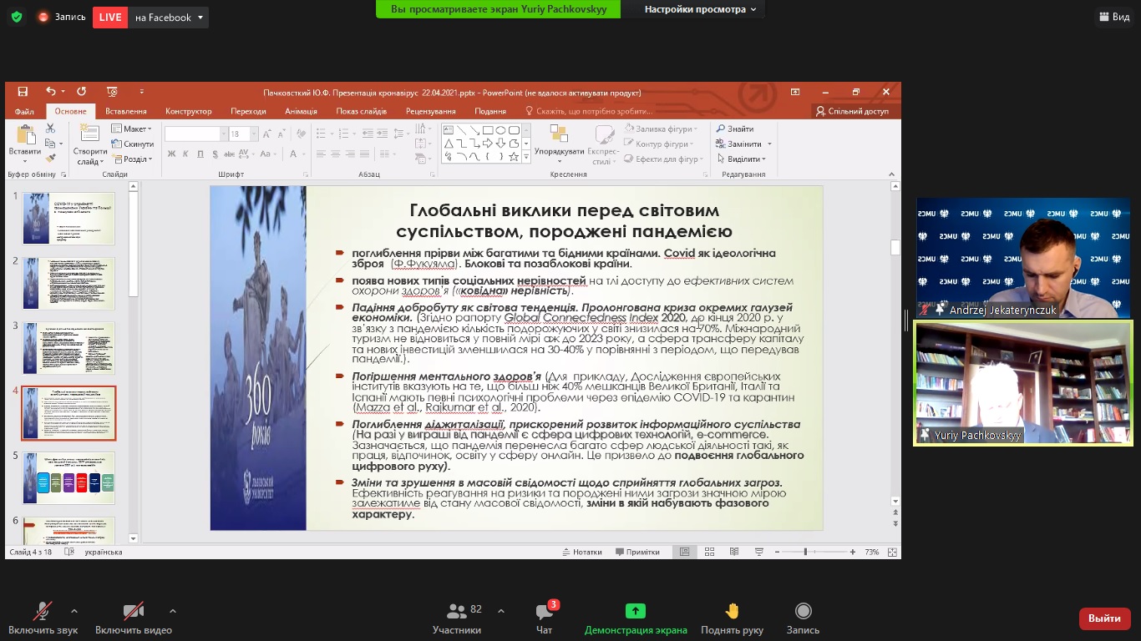Undo the last action in PowerPoint
The image size is (1141, 641).
(51, 92)
